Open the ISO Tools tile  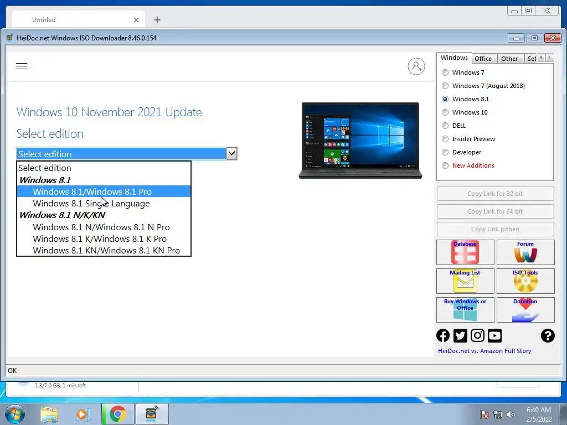coord(525,281)
